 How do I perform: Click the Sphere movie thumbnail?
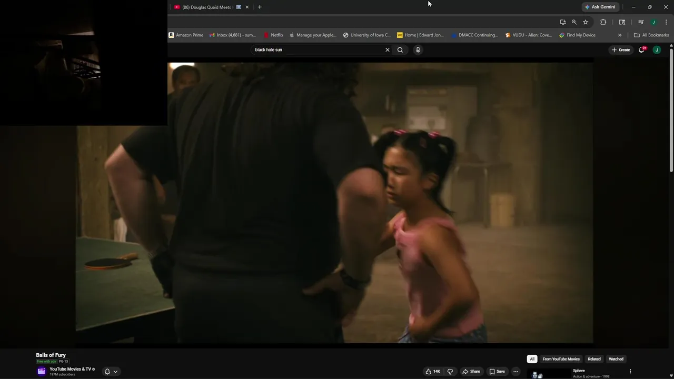tap(548, 374)
